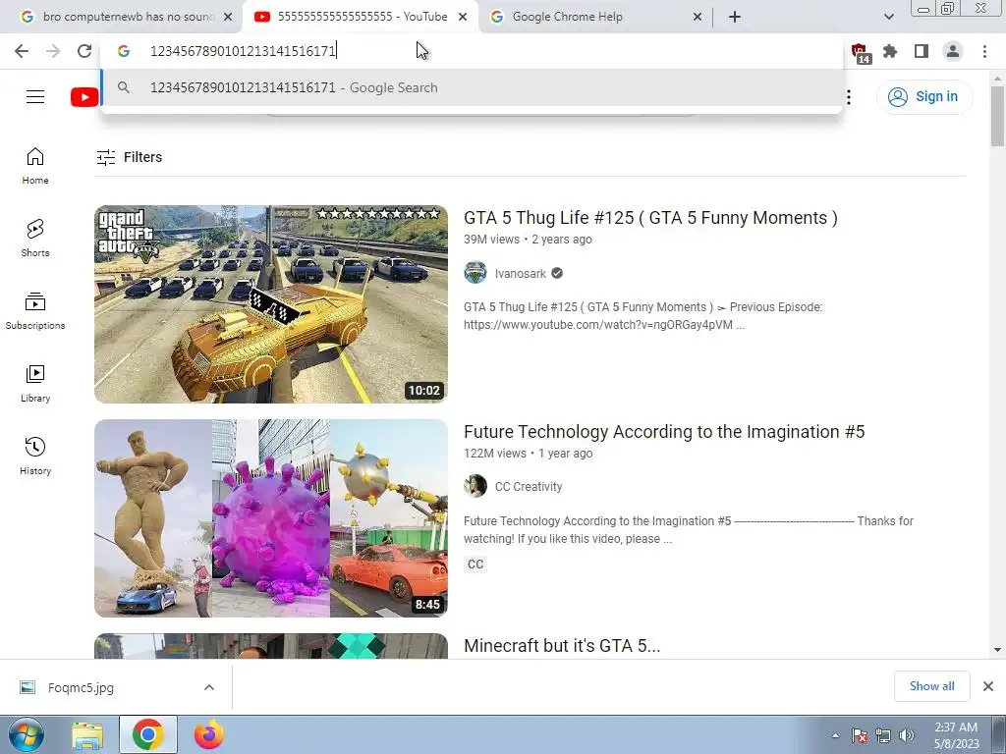Click the page scrollbar up arrow
The width and height of the screenshot is (1006, 754).
(997, 79)
